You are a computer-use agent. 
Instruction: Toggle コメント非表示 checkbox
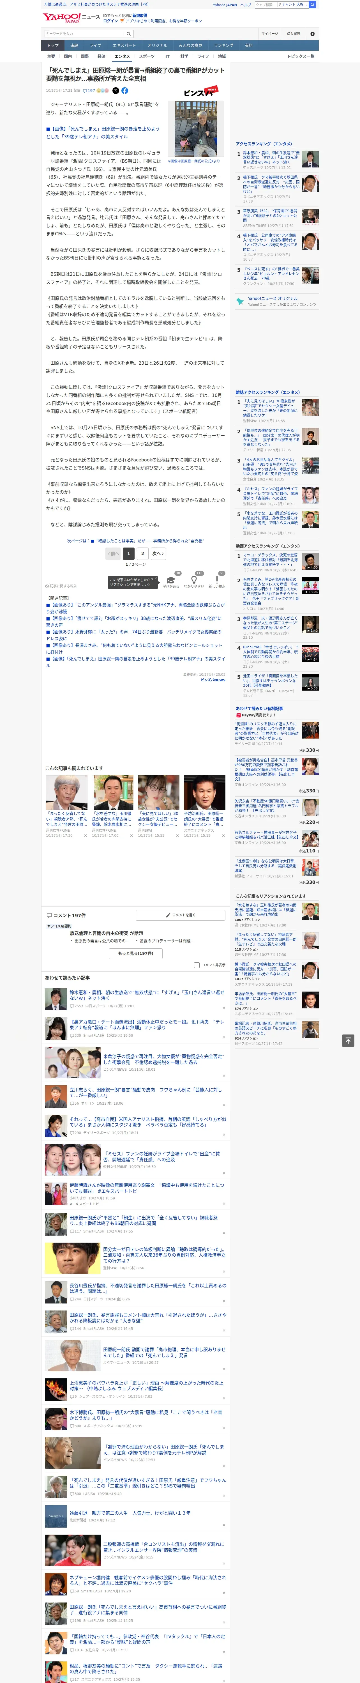[197, 965]
